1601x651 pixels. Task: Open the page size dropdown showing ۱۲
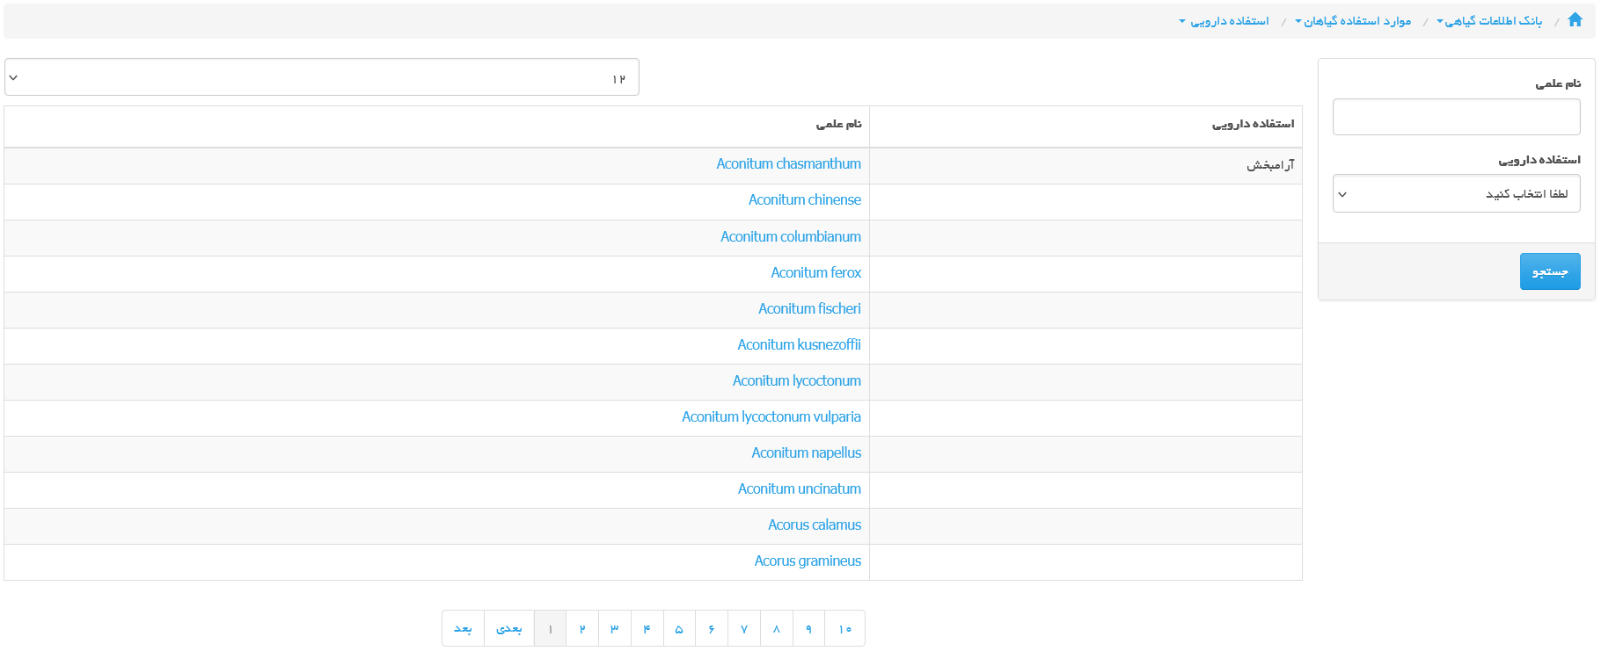321,78
